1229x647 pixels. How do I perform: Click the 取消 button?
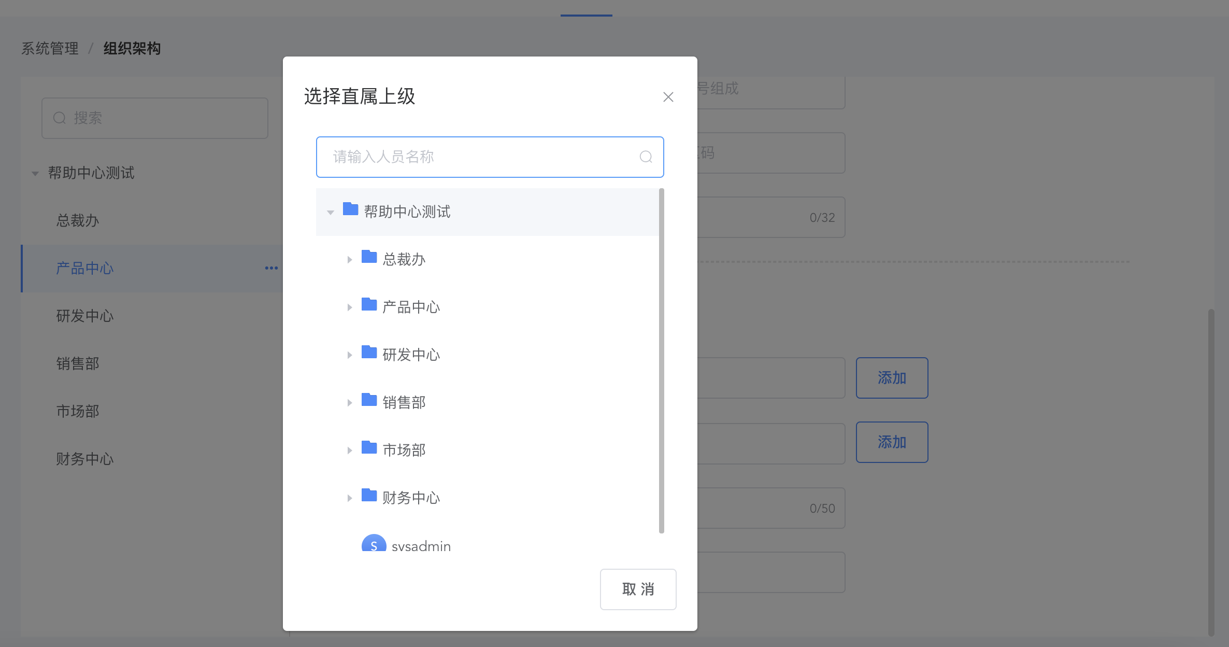tap(638, 589)
